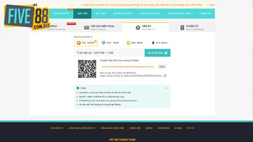The image size is (253, 142).
Task: Click the exchange rate text 1,000 VND = 1 KDG
Action: pyautogui.click(x=103, y=53)
